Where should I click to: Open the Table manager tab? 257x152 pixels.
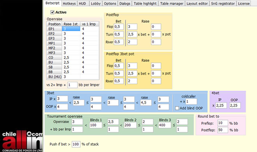(172, 4)
